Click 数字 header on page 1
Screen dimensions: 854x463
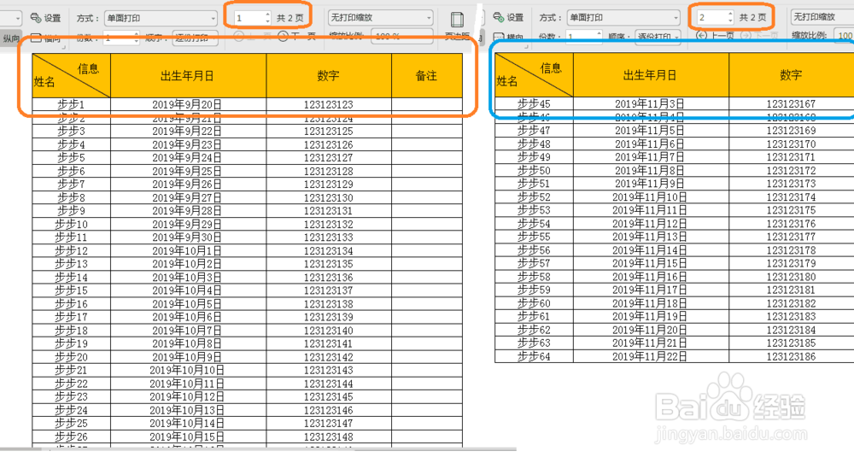329,76
